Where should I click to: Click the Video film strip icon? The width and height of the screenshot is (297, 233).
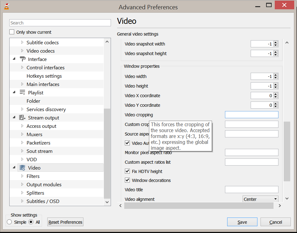click(x=22, y=168)
